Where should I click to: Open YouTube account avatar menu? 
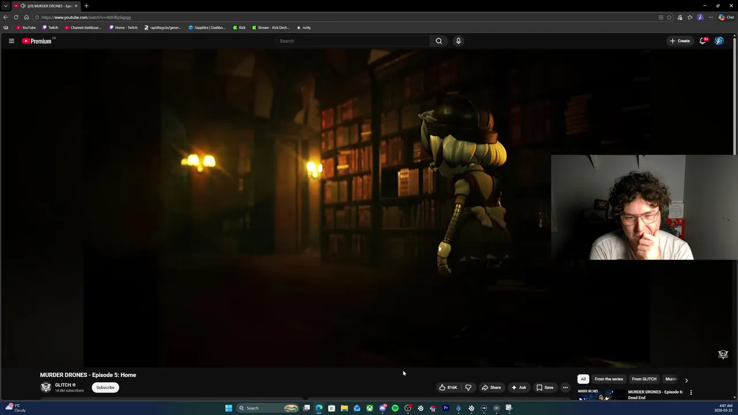tap(719, 41)
